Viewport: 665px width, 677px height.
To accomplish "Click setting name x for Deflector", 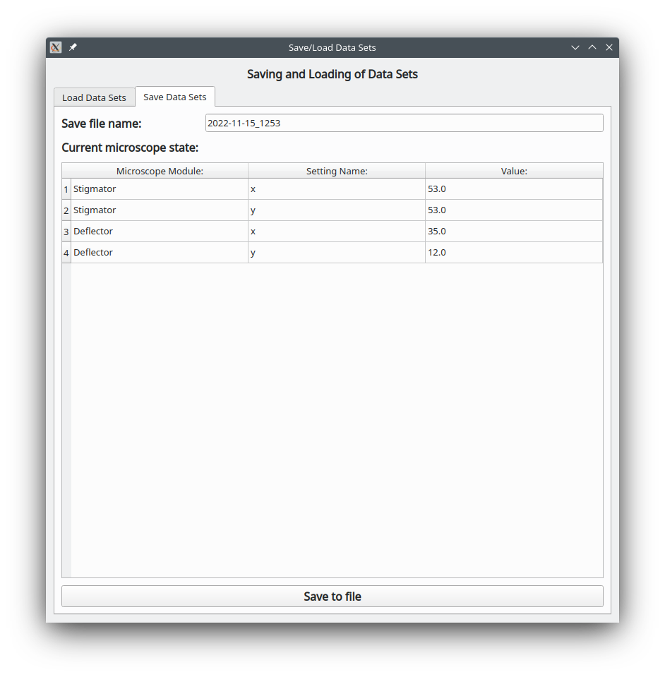I will (337, 232).
